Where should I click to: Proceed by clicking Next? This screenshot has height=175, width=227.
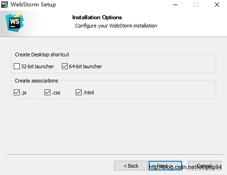pos(165,166)
